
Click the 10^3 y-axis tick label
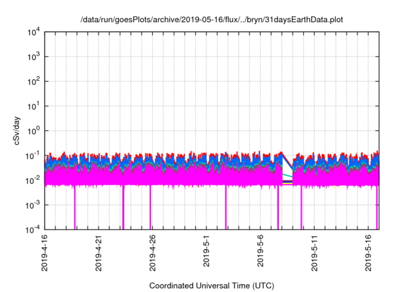33,57
